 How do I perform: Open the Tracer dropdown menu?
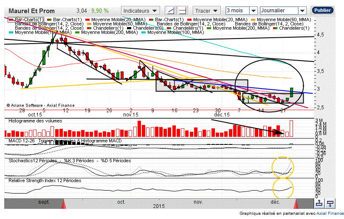206,11
